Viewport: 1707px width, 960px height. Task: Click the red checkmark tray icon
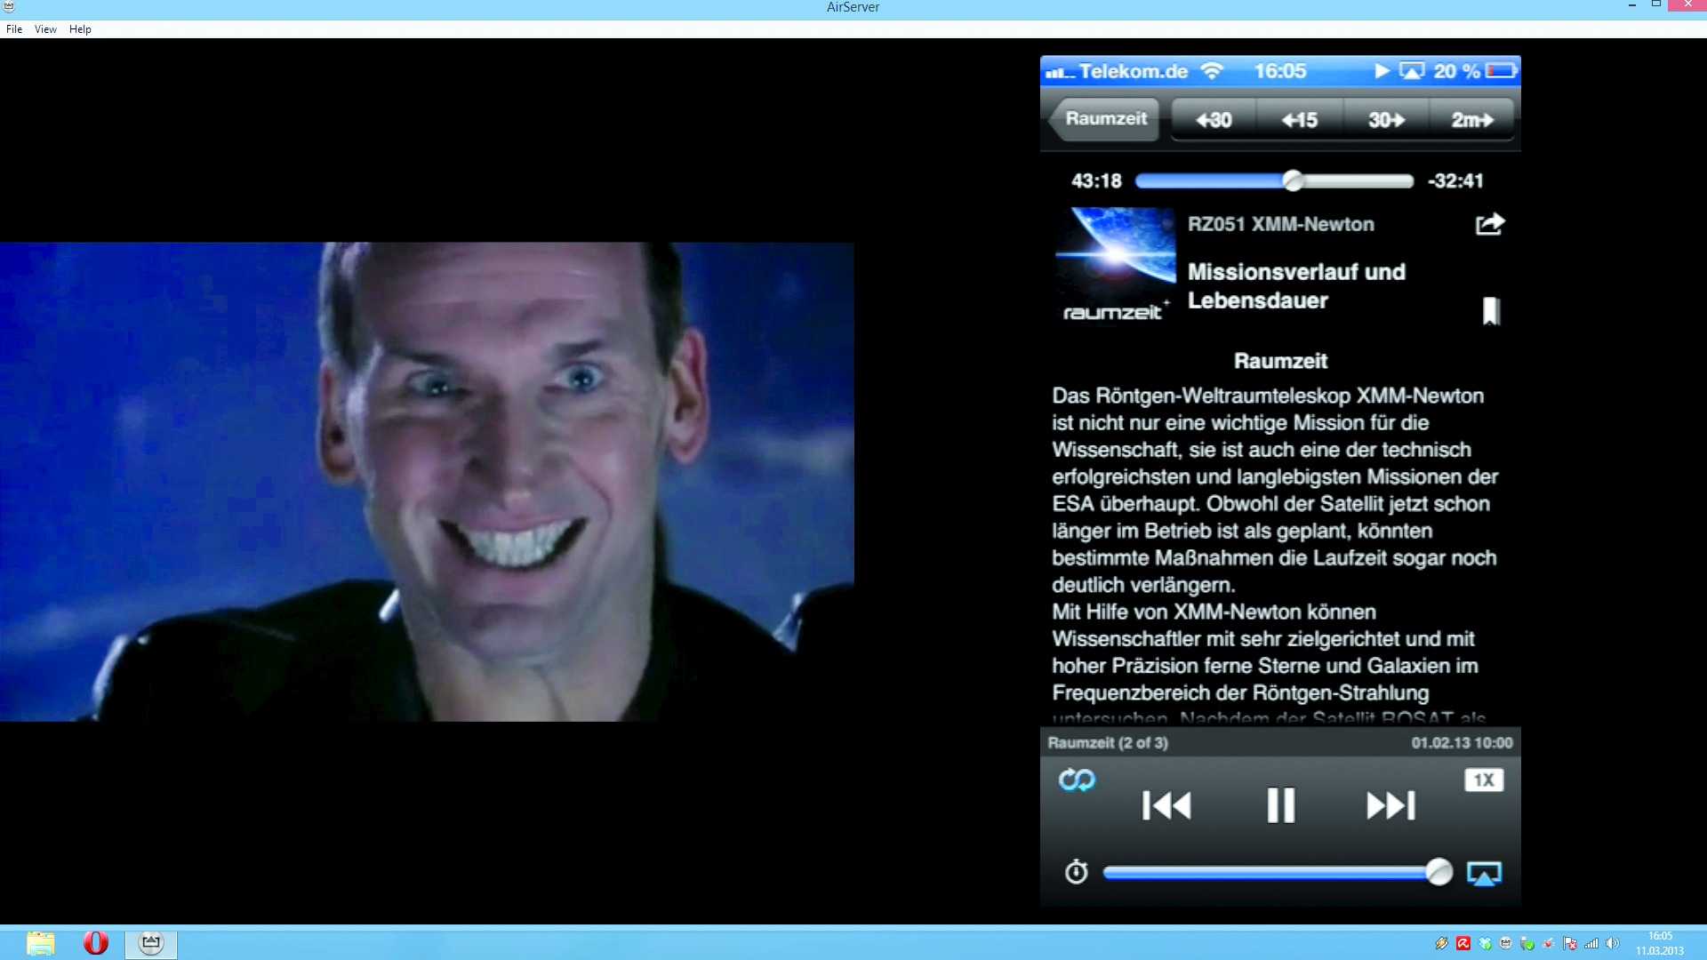tap(1549, 943)
